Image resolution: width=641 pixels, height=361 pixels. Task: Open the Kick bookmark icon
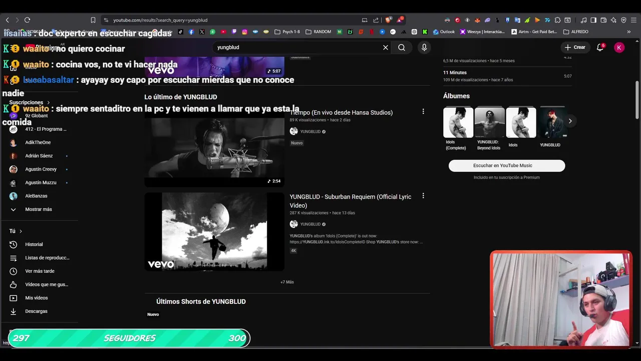coord(425,32)
